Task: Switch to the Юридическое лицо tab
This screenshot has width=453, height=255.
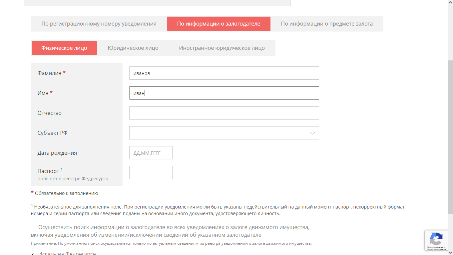Action: pos(133,48)
